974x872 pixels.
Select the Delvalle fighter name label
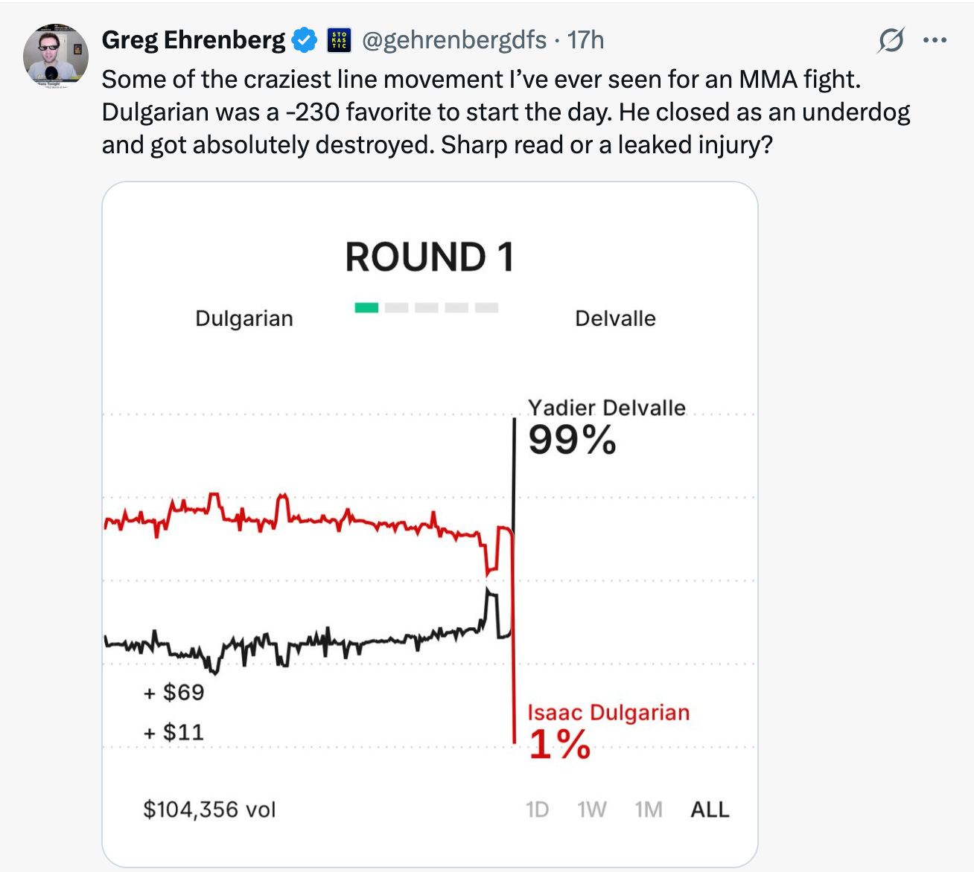click(615, 318)
